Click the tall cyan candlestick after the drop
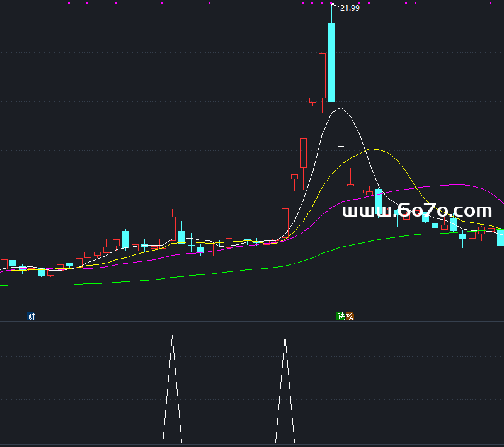 (x=379, y=201)
